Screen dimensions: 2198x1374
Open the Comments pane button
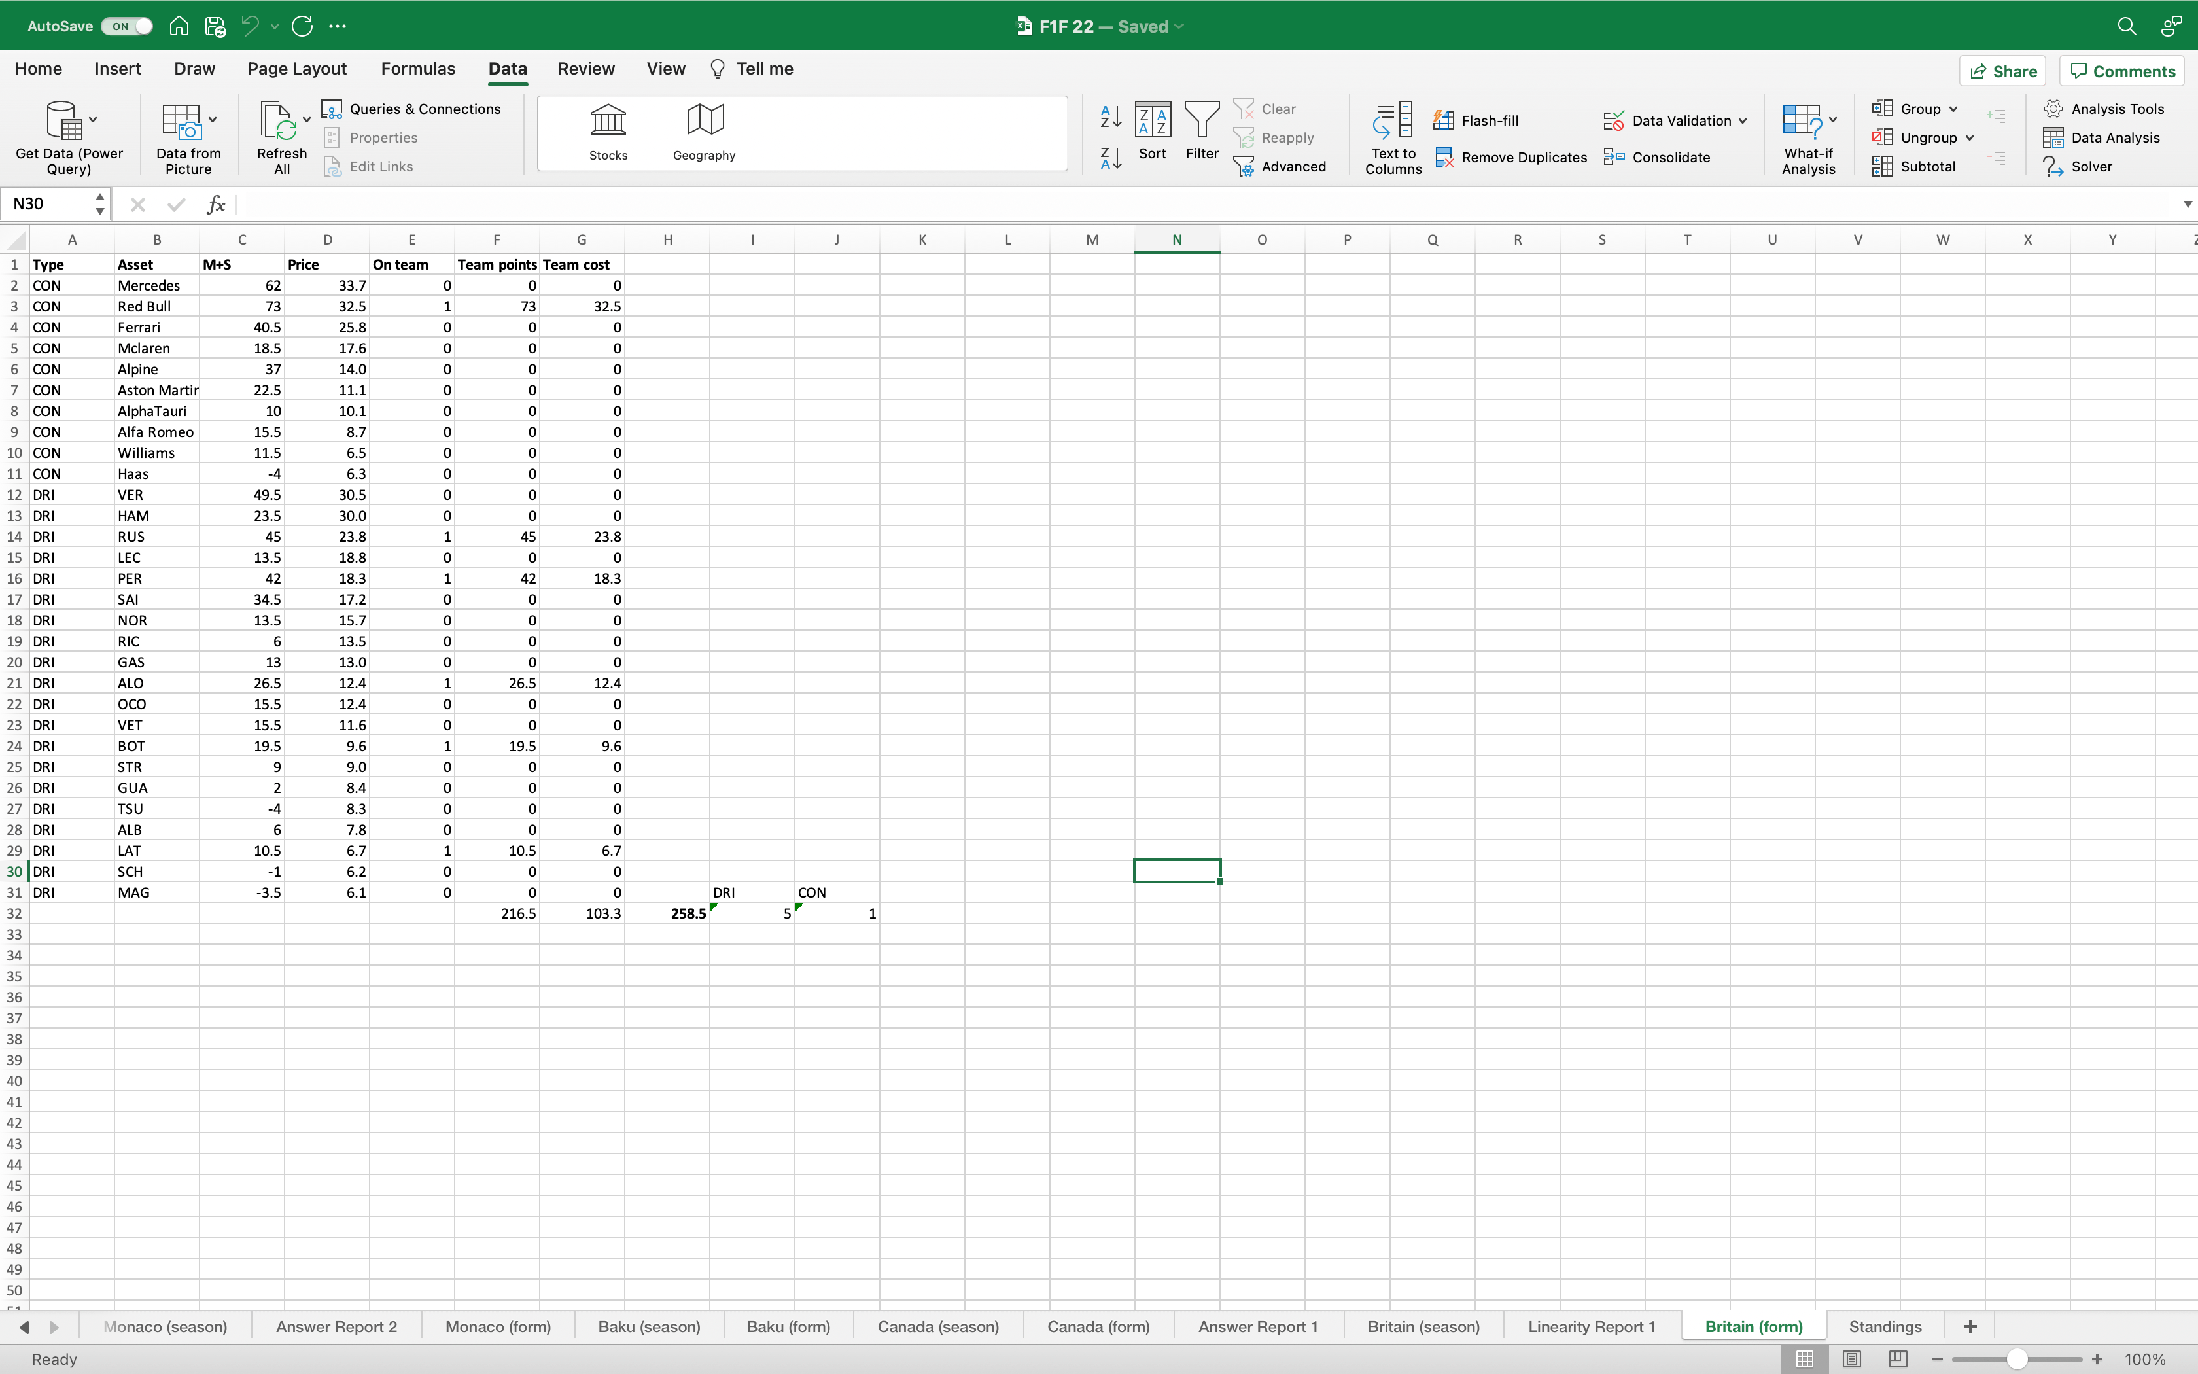click(x=2121, y=71)
